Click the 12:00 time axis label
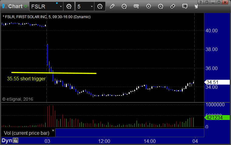 (104, 141)
